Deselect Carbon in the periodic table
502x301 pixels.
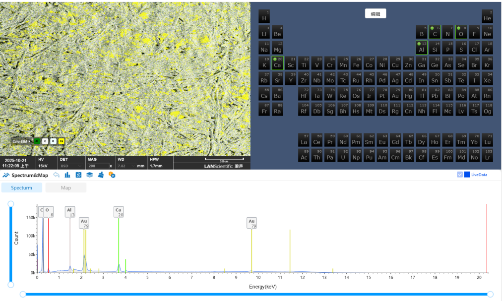click(435, 32)
